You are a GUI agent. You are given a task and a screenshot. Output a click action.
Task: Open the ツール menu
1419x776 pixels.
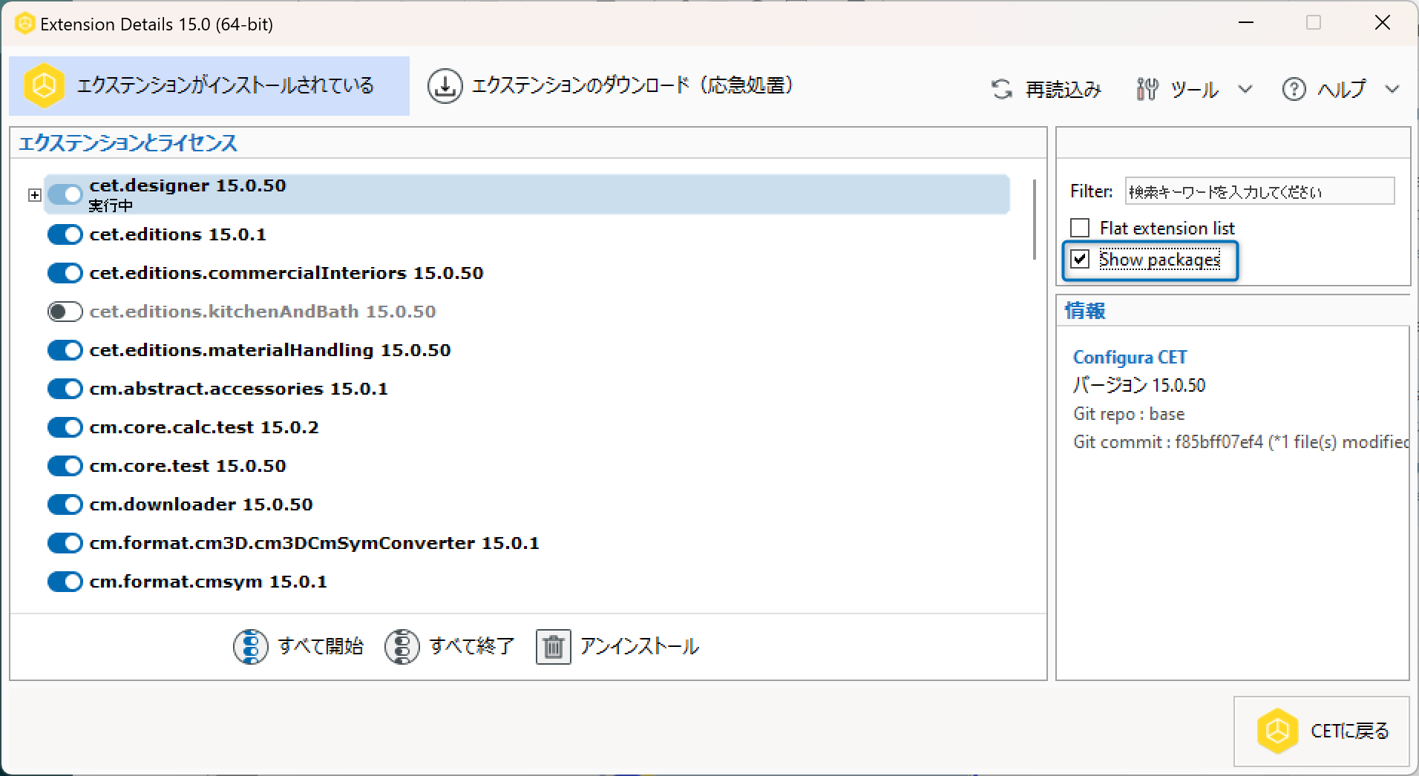(1194, 90)
